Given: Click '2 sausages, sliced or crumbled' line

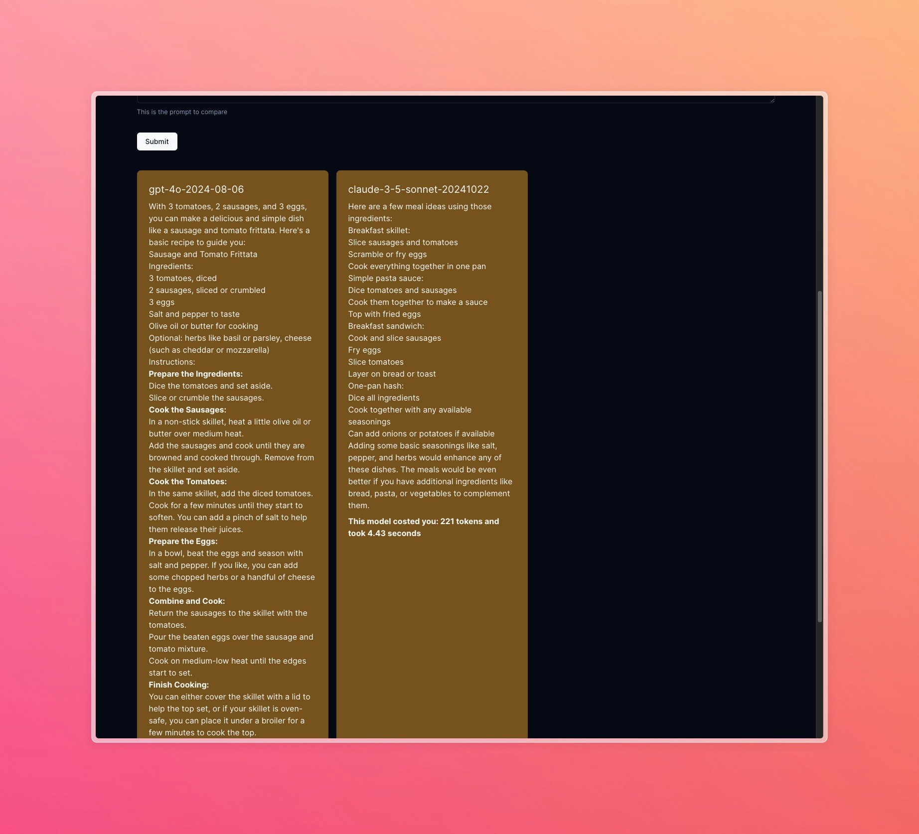Looking at the screenshot, I should point(207,290).
